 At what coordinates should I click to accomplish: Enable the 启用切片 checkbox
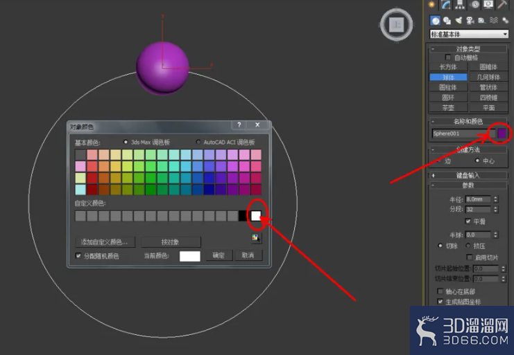coord(470,257)
